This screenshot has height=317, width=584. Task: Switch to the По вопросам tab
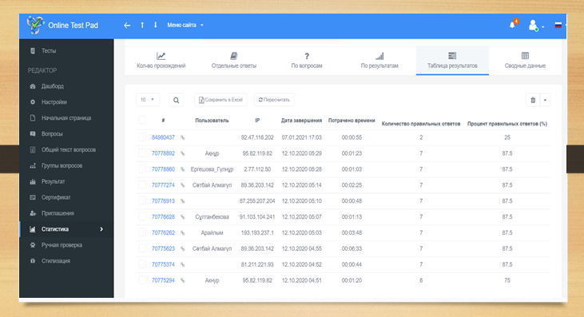(307, 61)
